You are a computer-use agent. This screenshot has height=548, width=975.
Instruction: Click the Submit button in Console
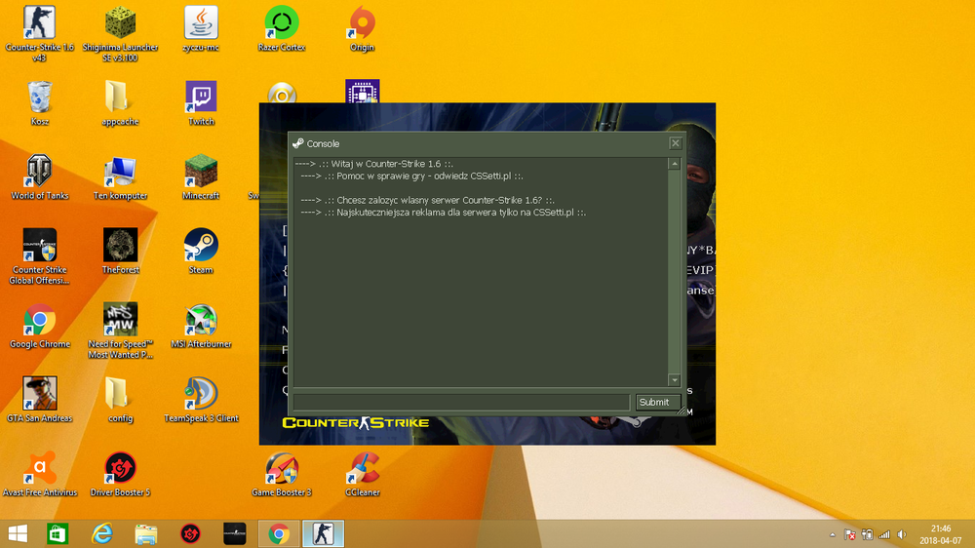click(657, 403)
